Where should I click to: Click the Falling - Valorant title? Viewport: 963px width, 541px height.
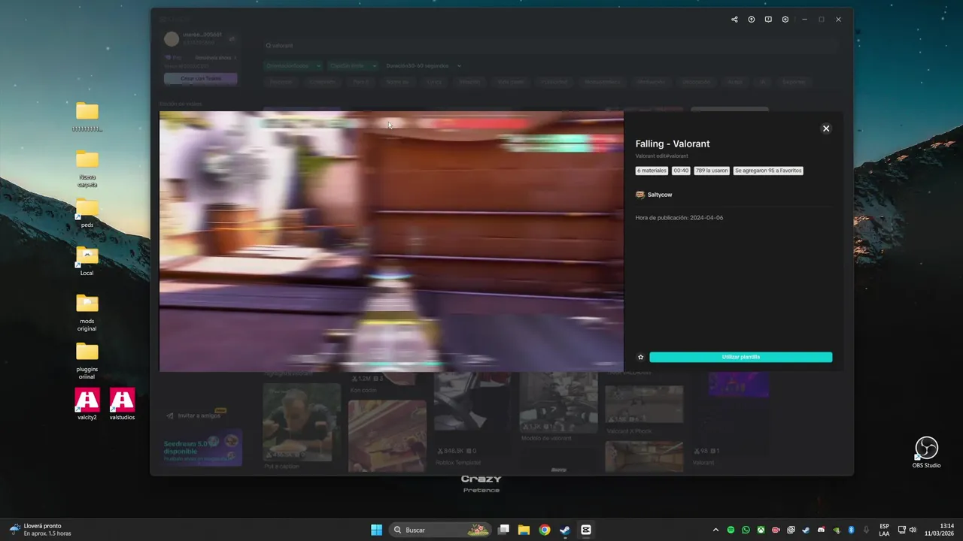pyautogui.click(x=673, y=144)
